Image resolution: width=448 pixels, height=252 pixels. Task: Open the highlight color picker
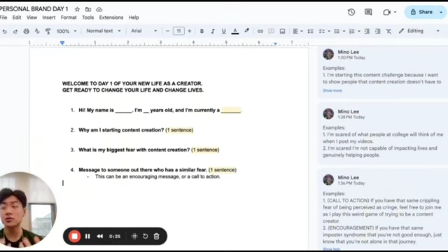pyautogui.click(x=246, y=31)
